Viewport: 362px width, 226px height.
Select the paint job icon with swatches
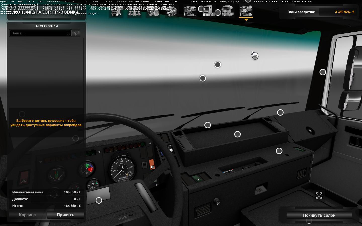click(x=209, y=11)
